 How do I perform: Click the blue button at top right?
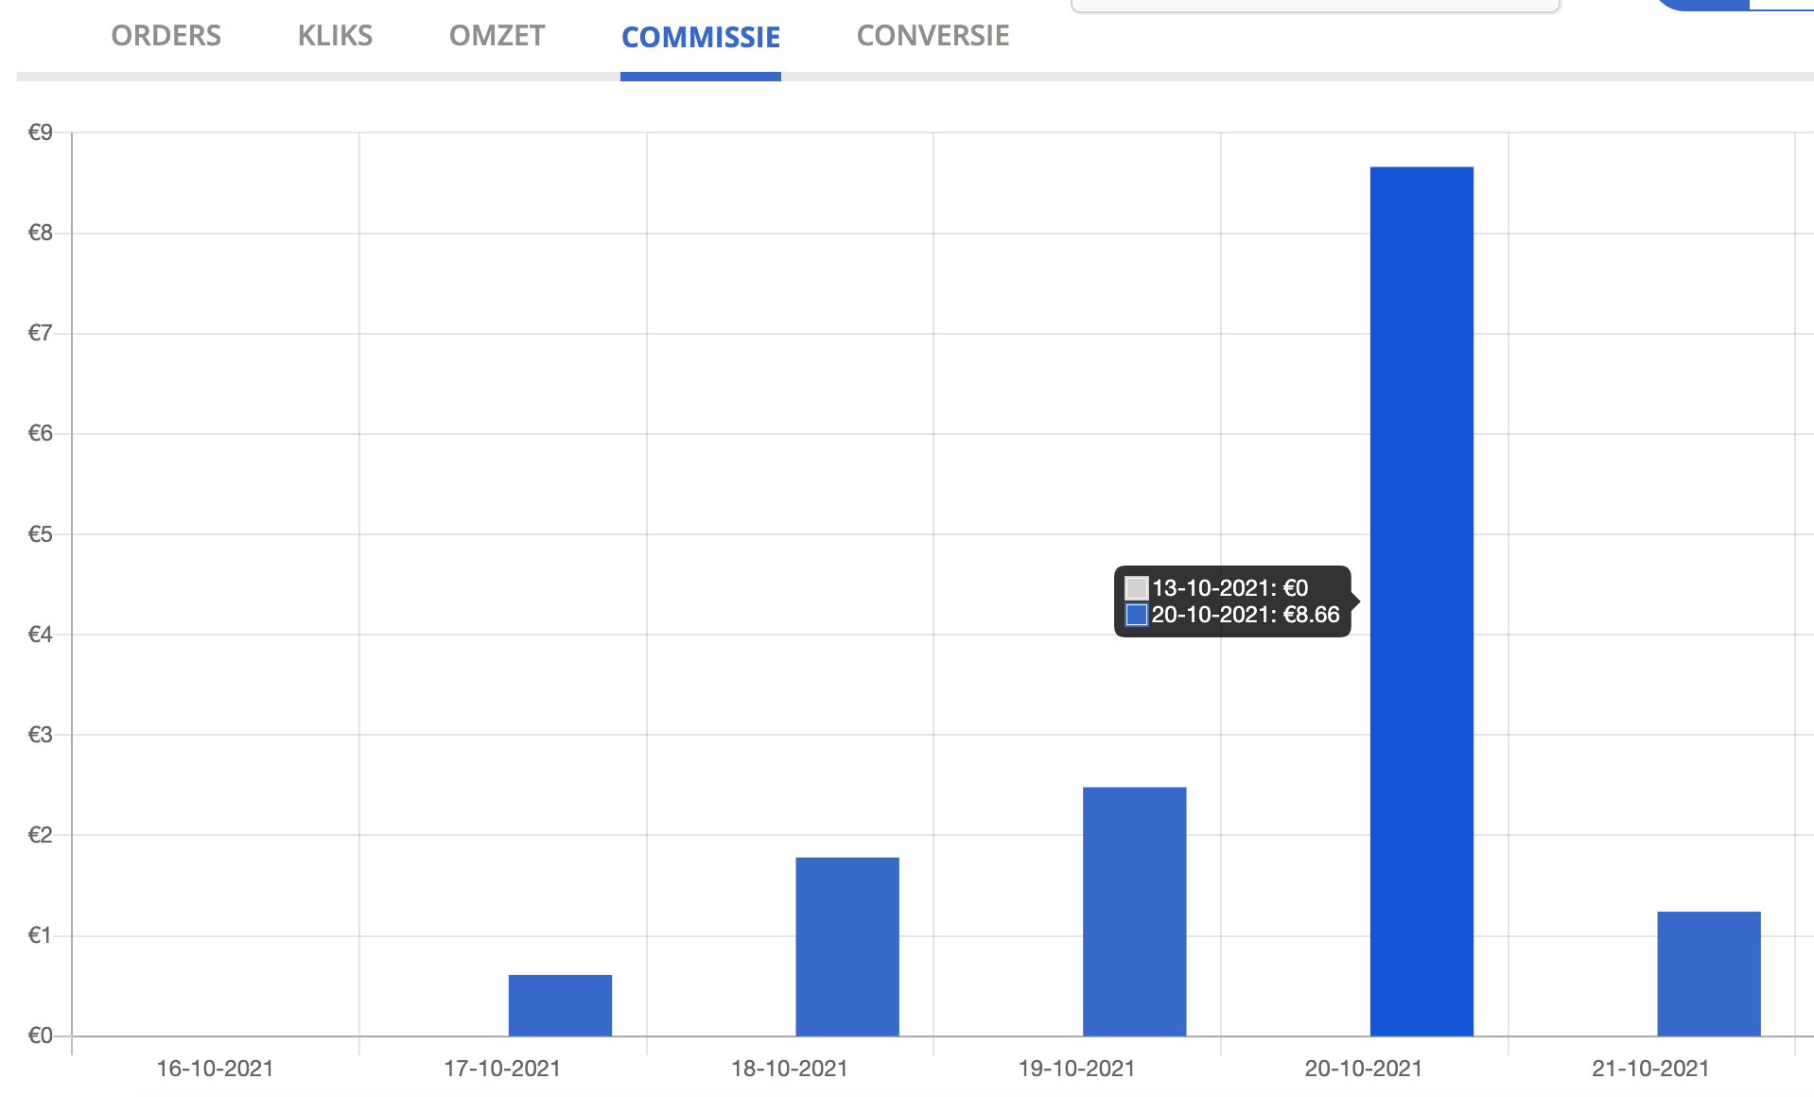(1734, 4)
